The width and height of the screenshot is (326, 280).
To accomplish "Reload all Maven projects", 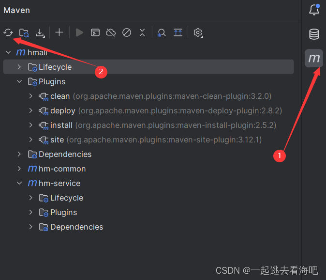I will click(8, 32).
